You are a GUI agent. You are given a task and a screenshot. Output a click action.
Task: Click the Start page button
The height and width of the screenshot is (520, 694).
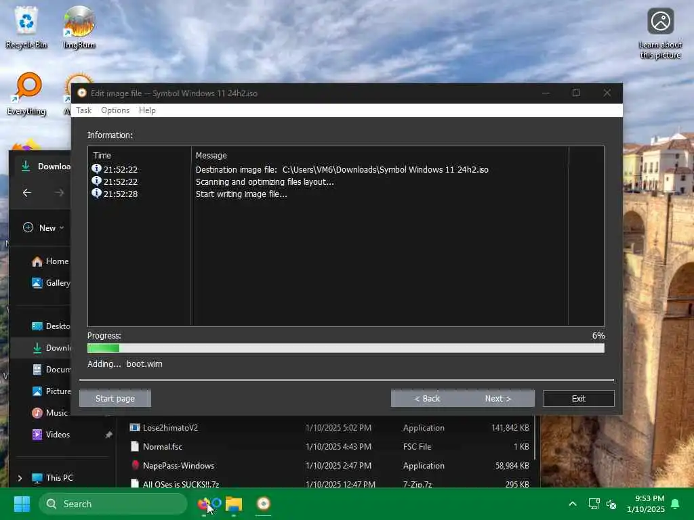click(x=115, y=398)
